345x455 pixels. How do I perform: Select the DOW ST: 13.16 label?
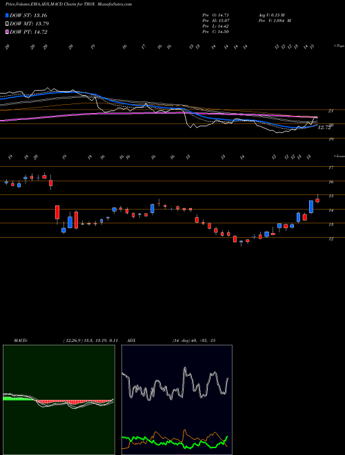[x=28, y=15]
